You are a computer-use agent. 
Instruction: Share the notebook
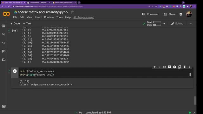[x=169, y=14]
